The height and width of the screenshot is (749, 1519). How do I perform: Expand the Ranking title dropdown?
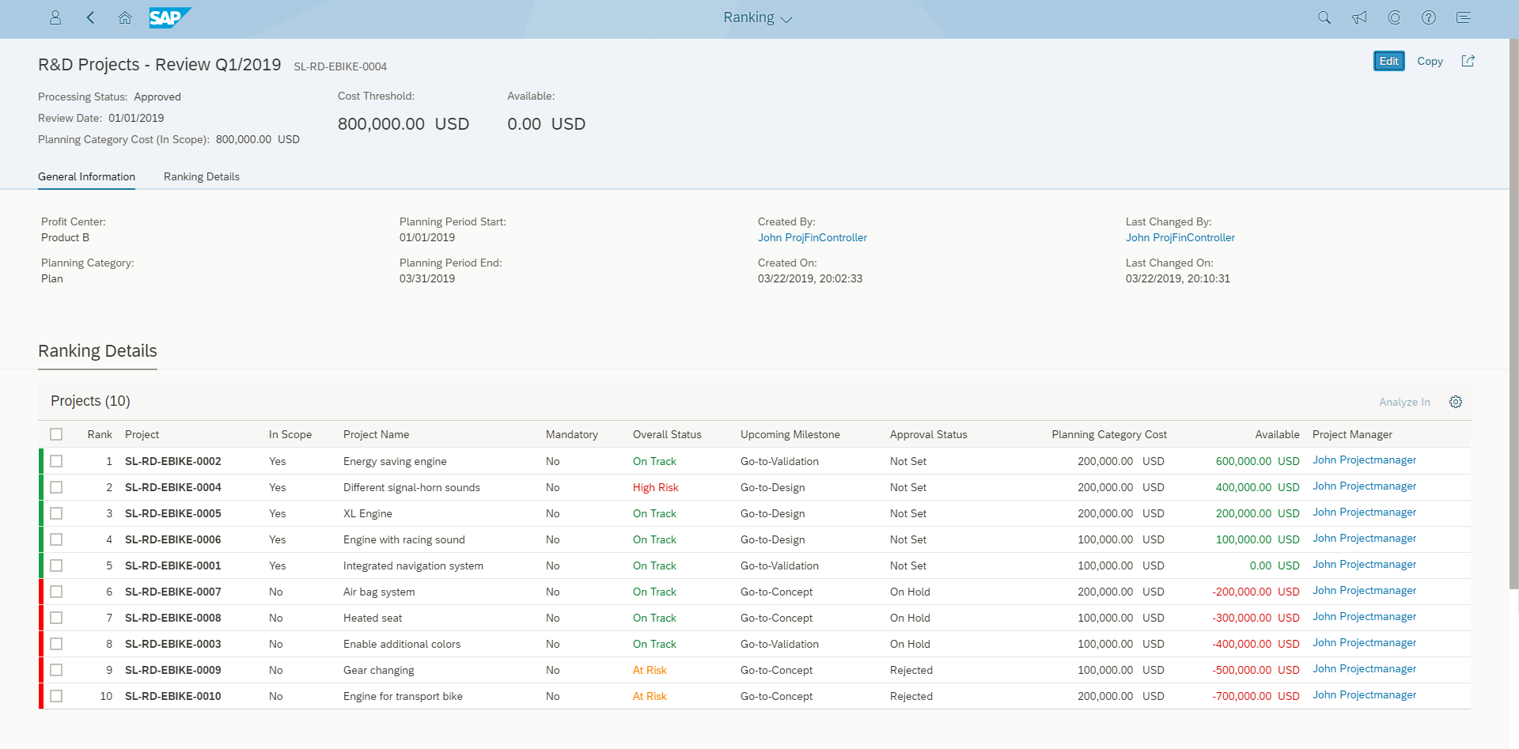[757, 18]
